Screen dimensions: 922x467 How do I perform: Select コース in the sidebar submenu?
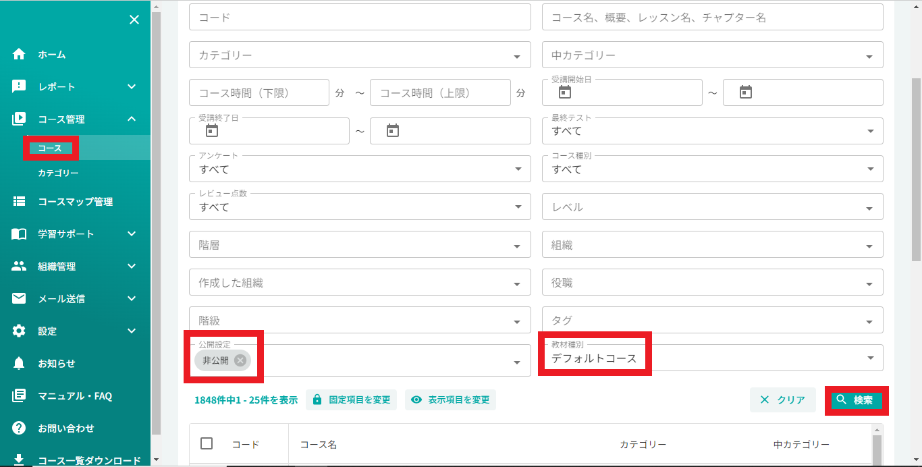click(51, 148)
